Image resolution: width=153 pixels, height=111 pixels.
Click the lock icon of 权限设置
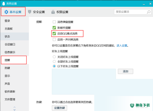pos(53,12)
